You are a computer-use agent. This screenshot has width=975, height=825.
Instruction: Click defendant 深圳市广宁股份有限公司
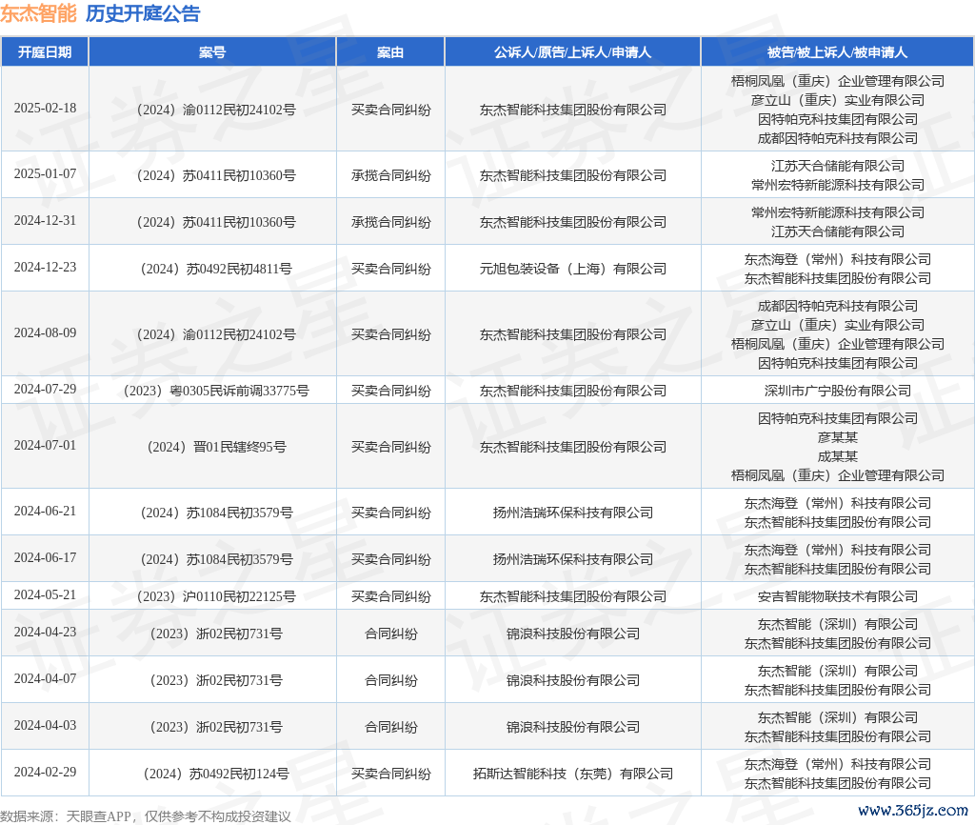tap(838, 391)
